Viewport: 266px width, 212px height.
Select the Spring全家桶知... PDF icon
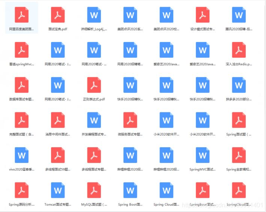[239, 155]
